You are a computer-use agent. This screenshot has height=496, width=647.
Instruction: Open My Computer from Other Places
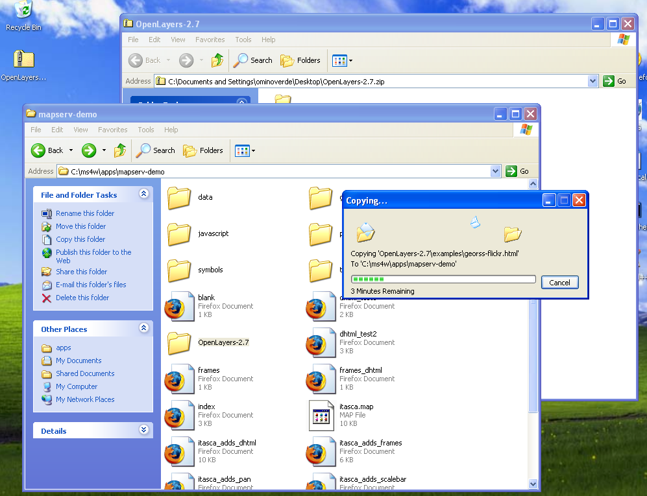point(76,386)
